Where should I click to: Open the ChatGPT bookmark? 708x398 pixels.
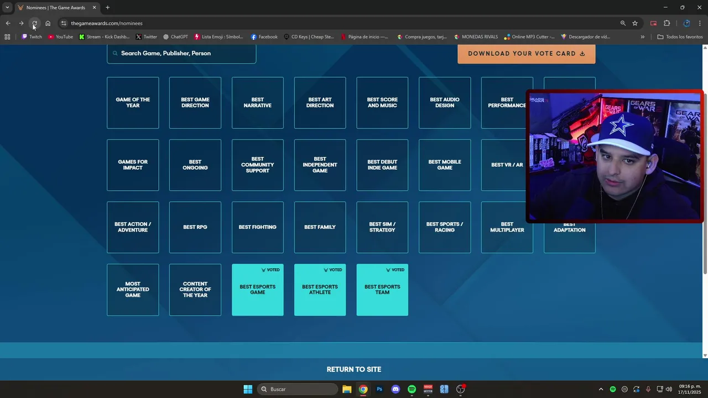(175, 37)
